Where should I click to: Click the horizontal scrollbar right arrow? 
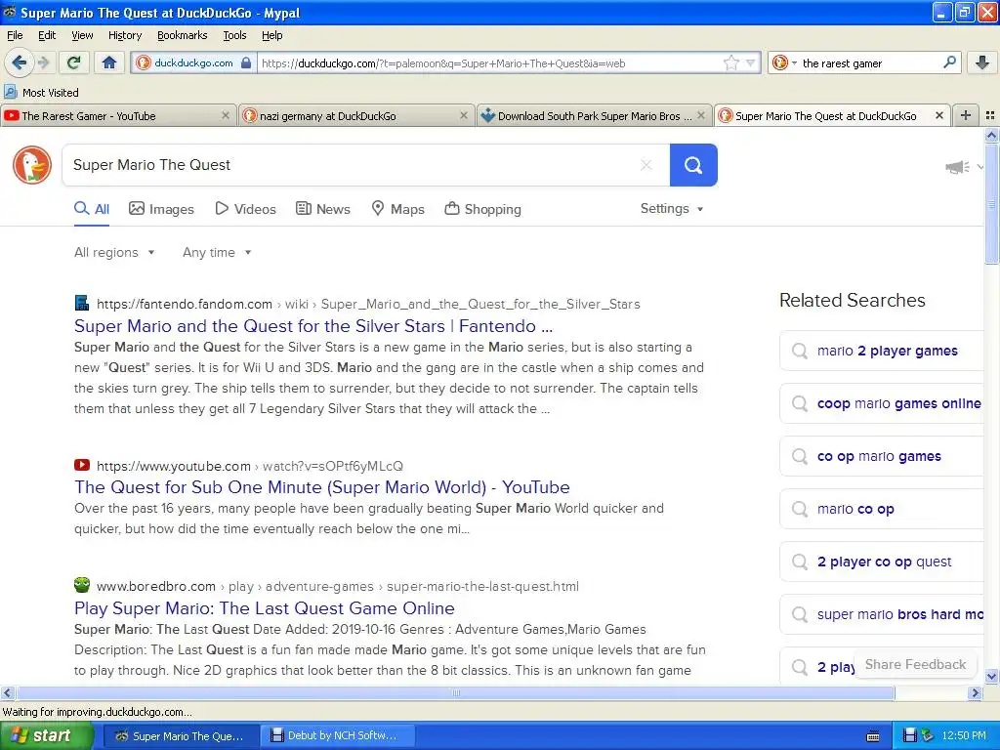pyautogui.click(x=975, y=692)
